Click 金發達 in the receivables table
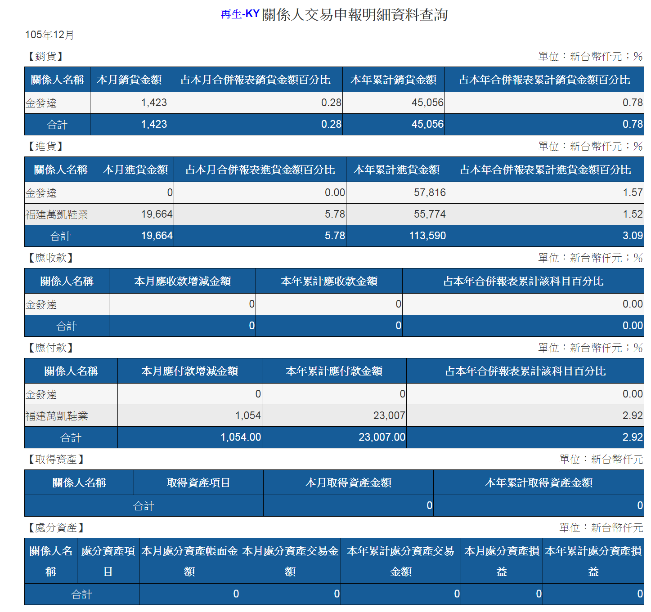 click(41, 304)
